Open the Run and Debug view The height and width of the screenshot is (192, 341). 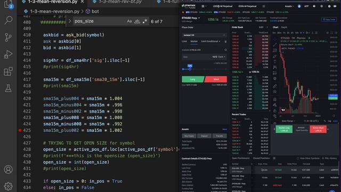[x=9, y=54]
